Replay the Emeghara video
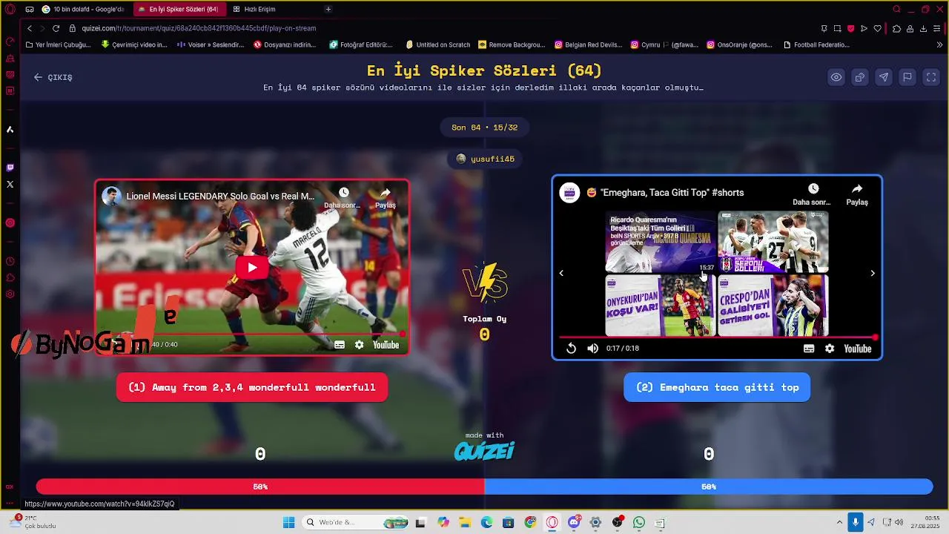 (571, 349)
